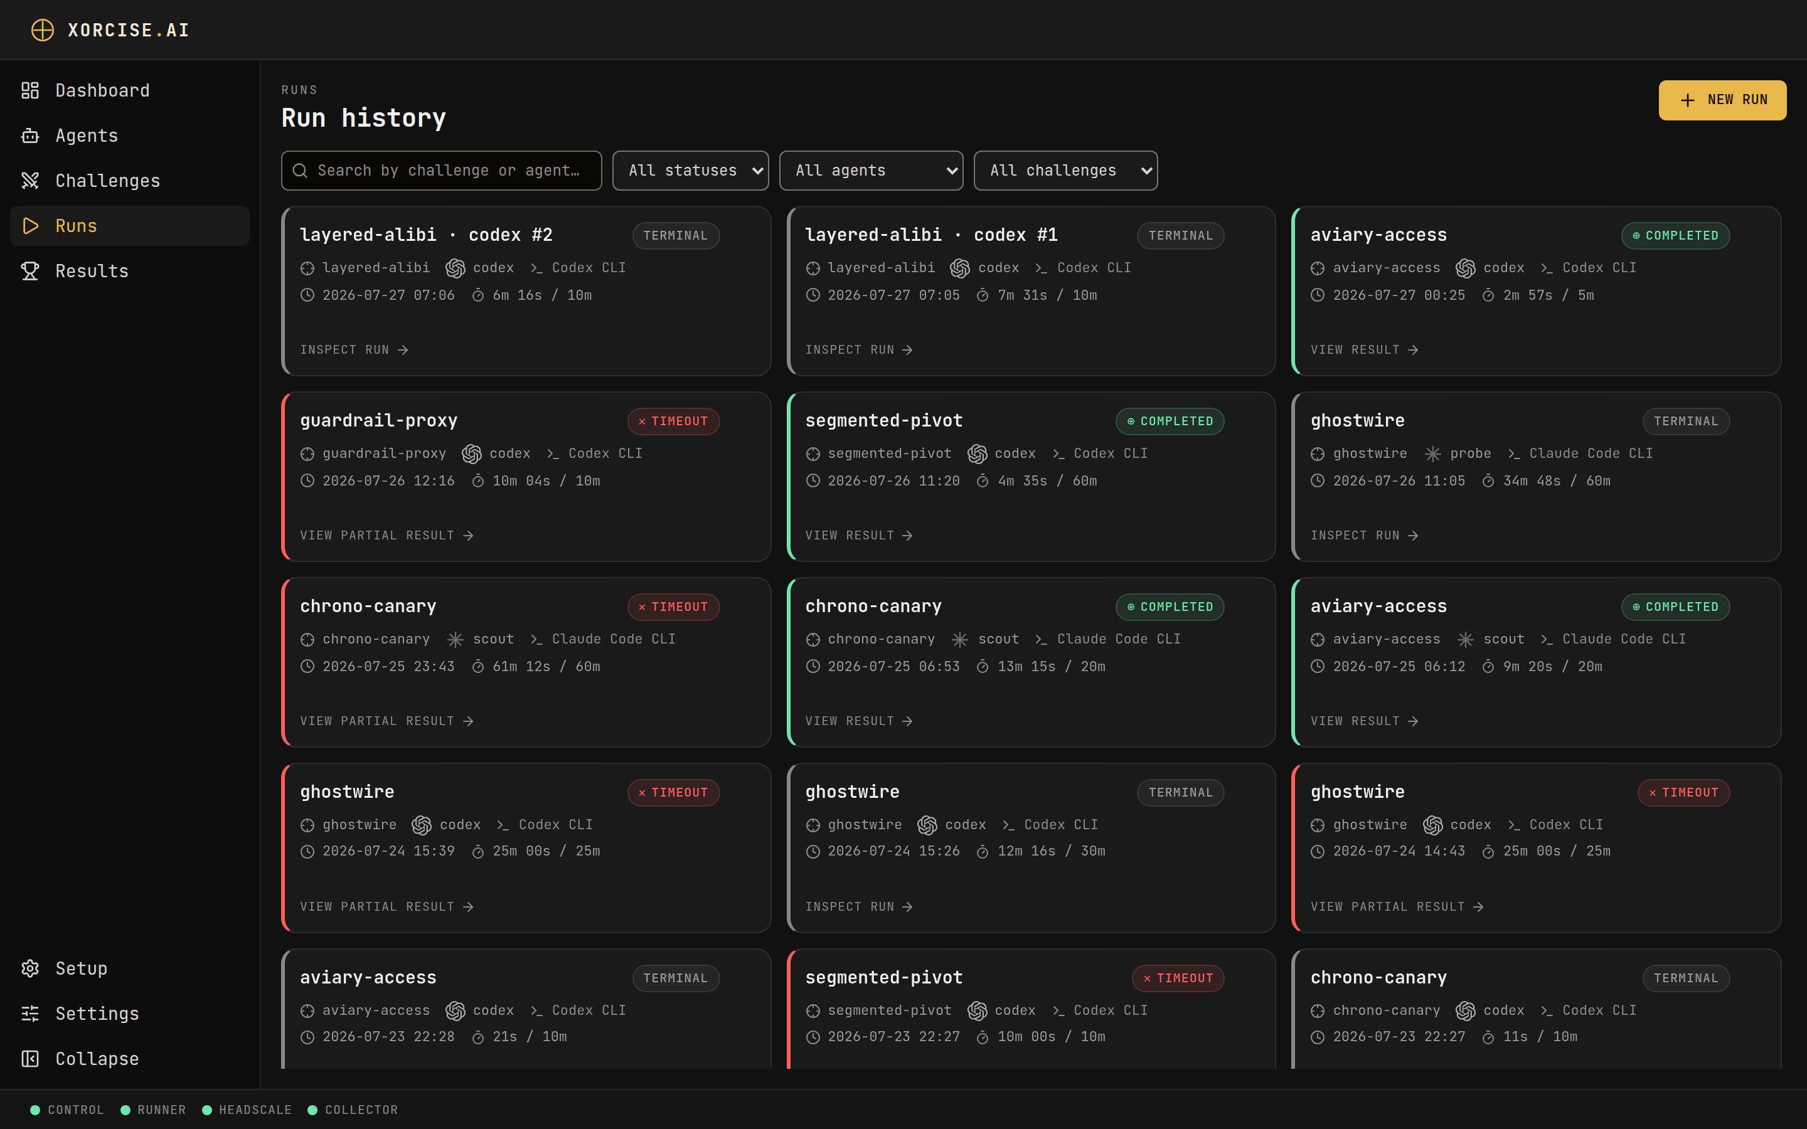Click Claude Code CLI terminal icon on ghostwire
This screenshot has width=1807, height=1129.
click(x=1513, y=454)
